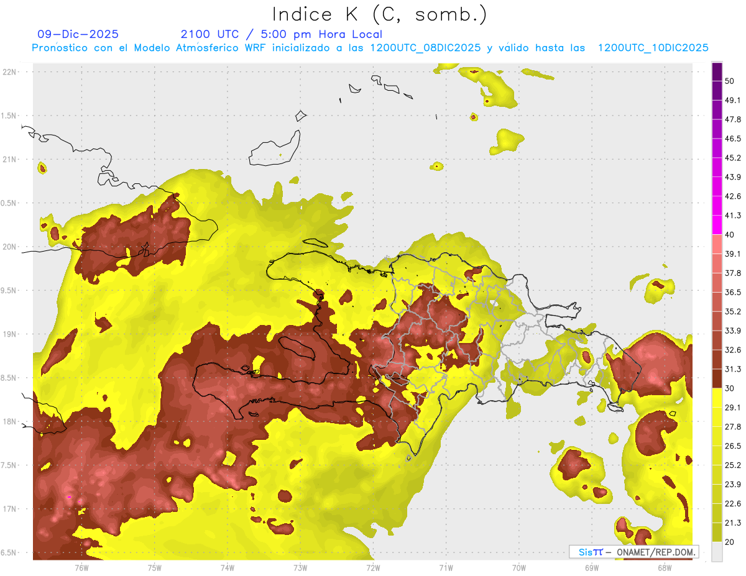Click the legend value "47.8"
746x576 pixels.
pyautogui.click(x=733, y=119)
